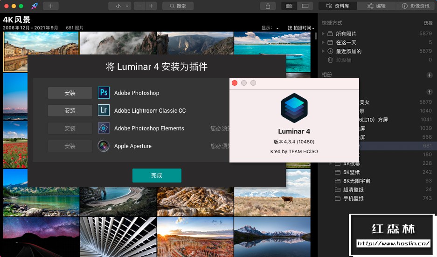This screenshot has width=437, height=257.
Task: Open the 影像资讯 info tab
Action: [415, 6]
